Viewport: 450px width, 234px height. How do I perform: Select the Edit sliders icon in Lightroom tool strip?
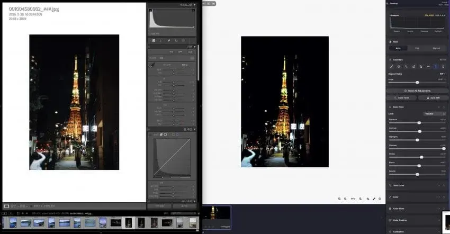click(154, 40)
